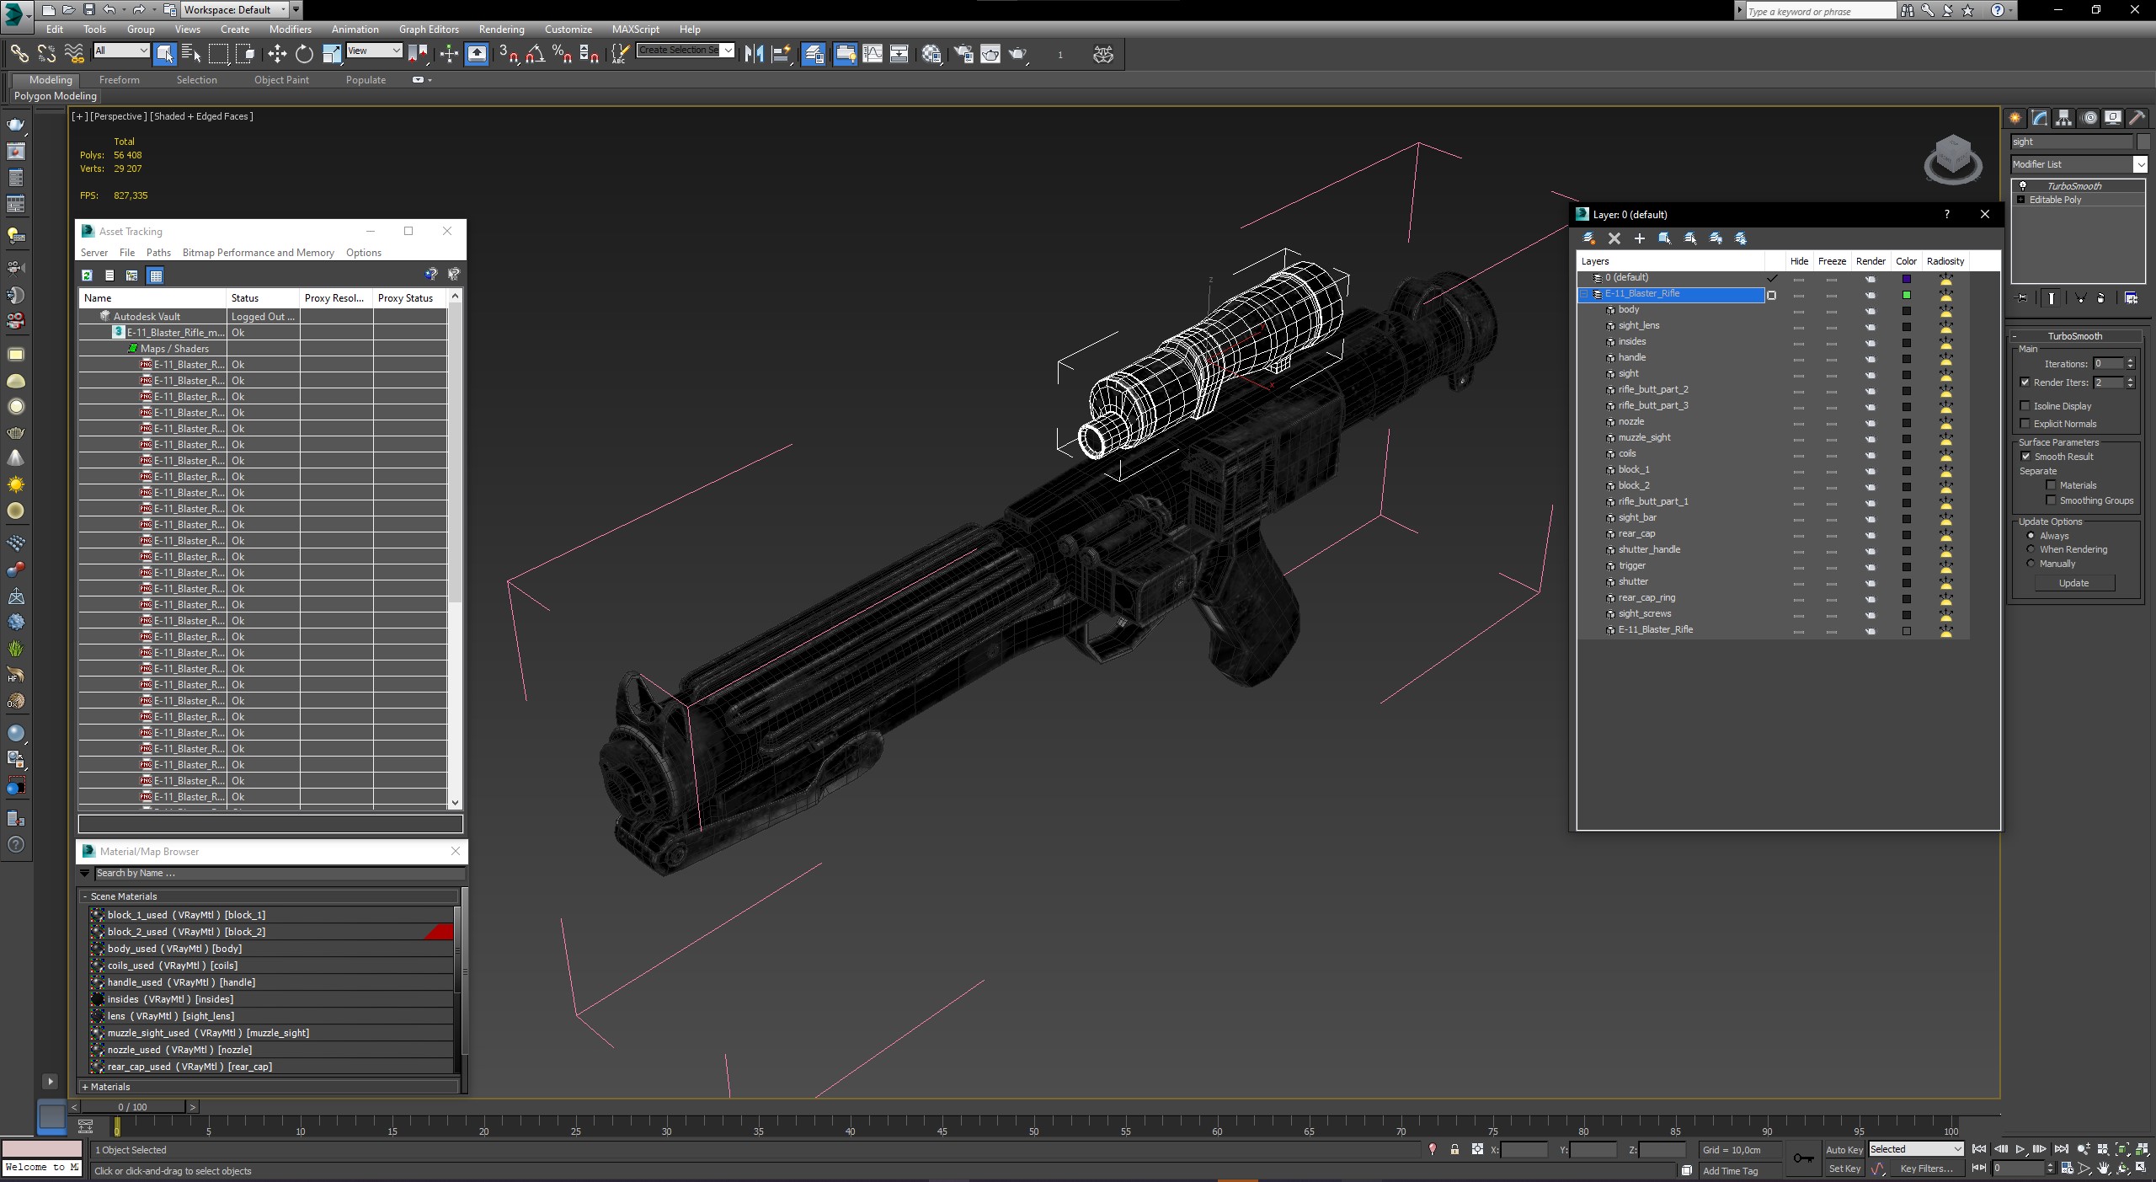Toggle the 3D Snaps button
Viewport: 2156px width, 1182px height.
[508, 54]
